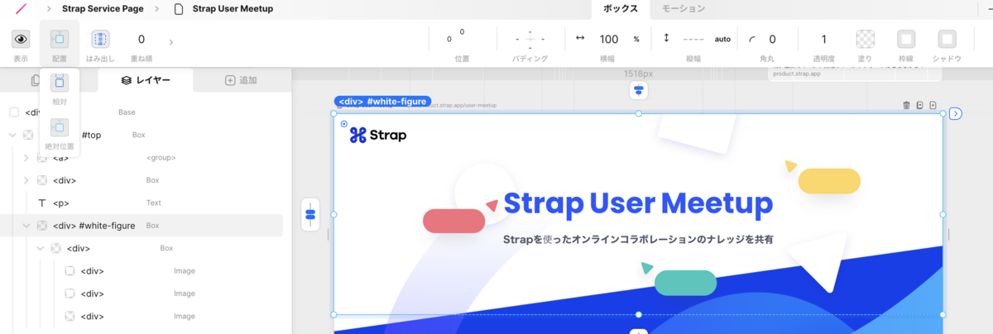Edit the 横幅 width value 100

(609, 39)
